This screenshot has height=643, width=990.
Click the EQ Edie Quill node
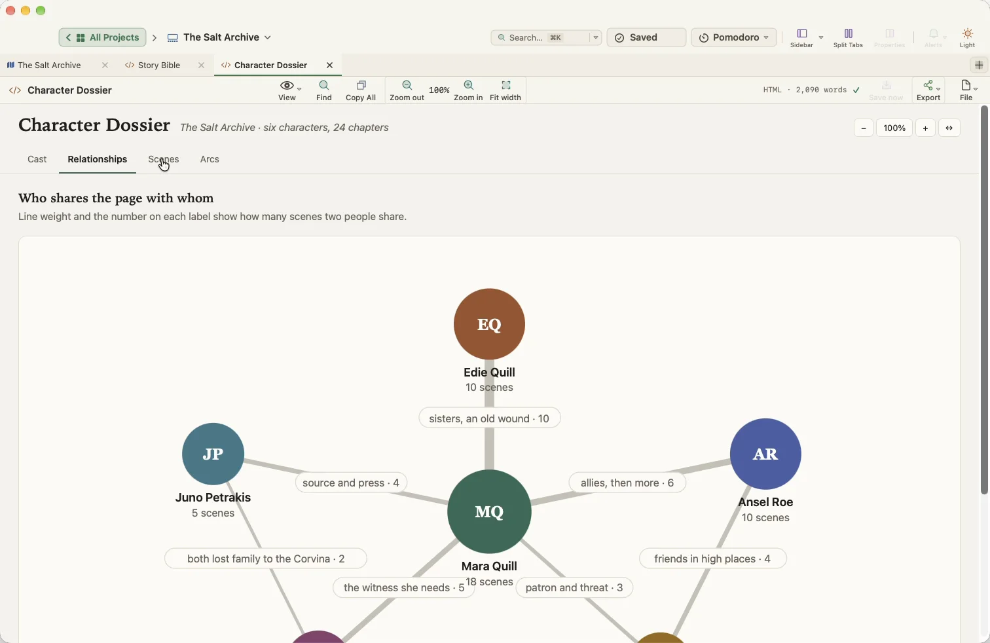click(x=489, y=324)
